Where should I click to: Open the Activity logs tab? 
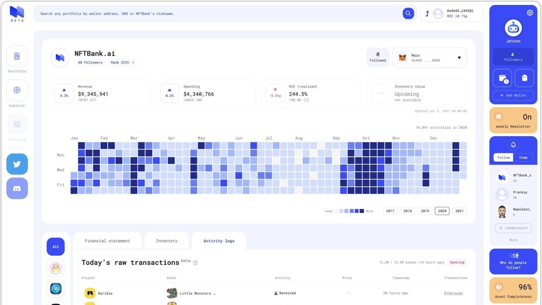pyautogui.click(x=219, y=241)
